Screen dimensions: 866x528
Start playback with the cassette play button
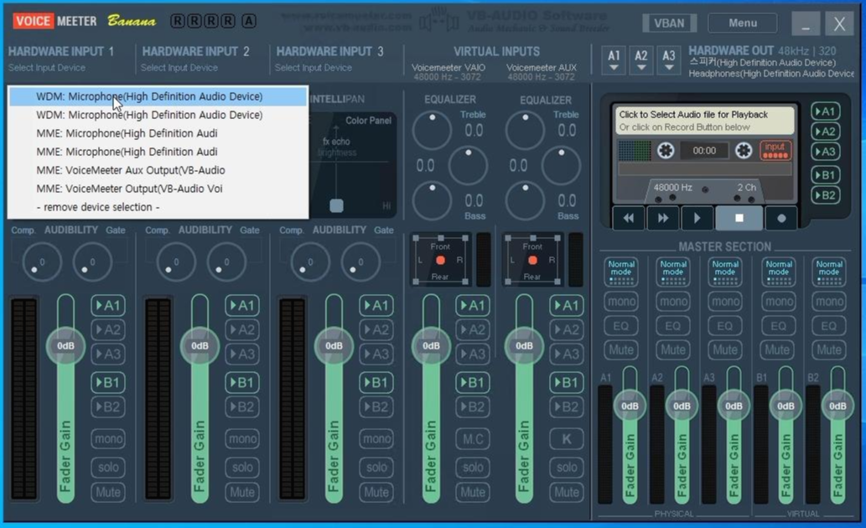697,218
